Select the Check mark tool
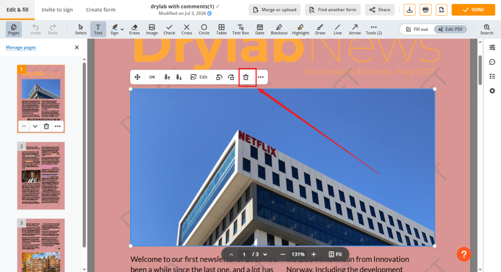The height and width of the screenshot is (272, 501). click(x=169, y=29)
